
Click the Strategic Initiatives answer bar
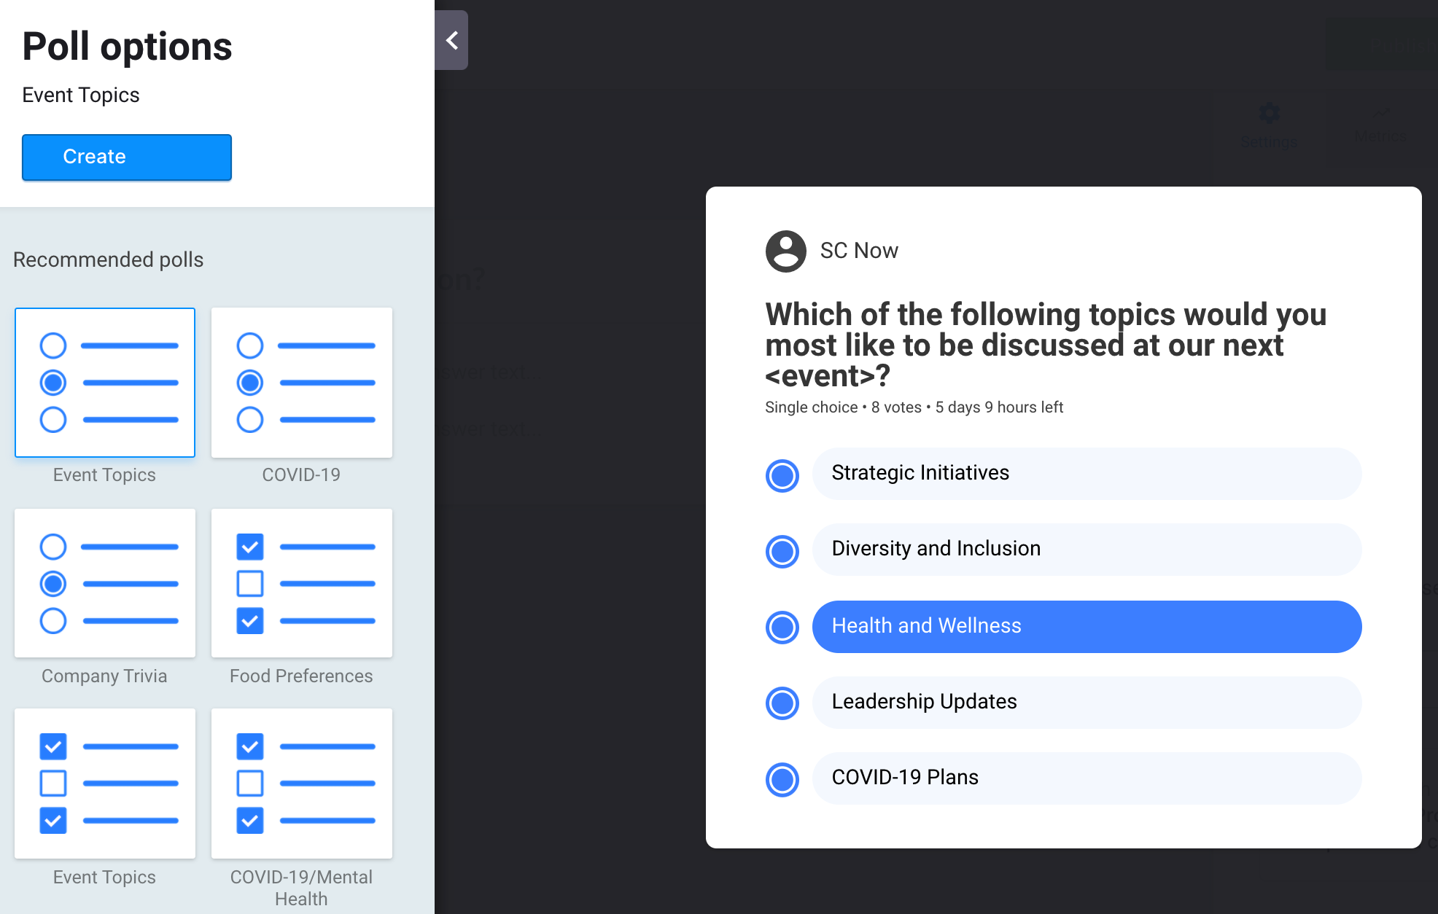[x=1087, y=474]
